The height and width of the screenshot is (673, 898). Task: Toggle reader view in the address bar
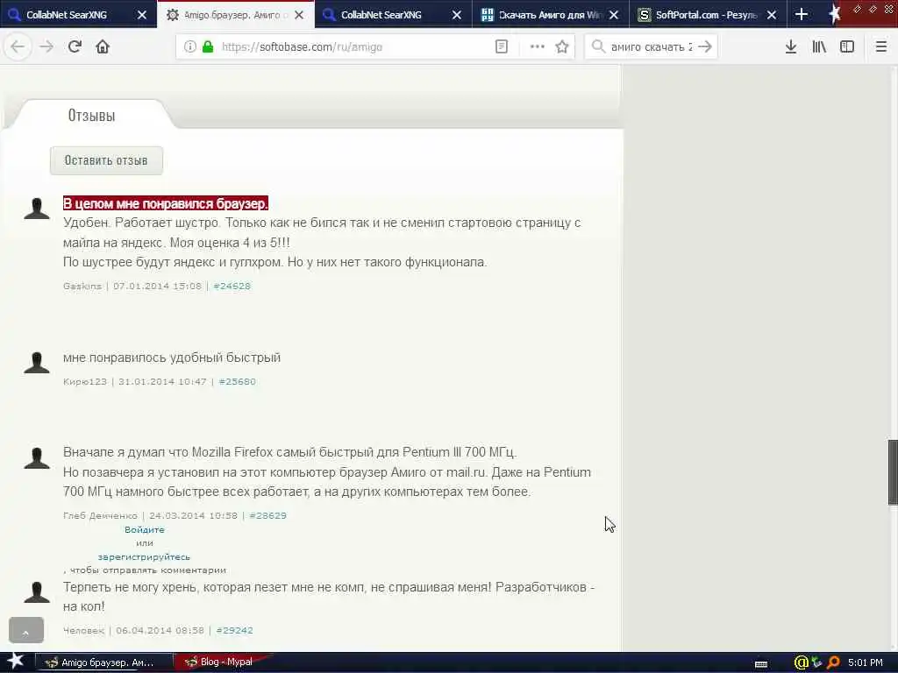pyautogui.click(x=502, y=47)
